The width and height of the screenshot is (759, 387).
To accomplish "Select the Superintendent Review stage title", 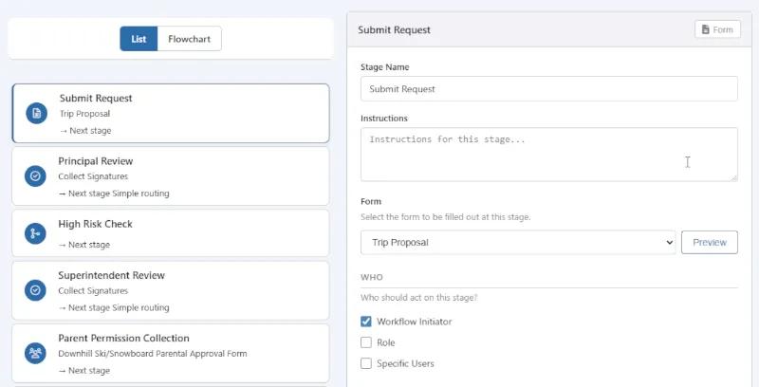I will 112,275.
